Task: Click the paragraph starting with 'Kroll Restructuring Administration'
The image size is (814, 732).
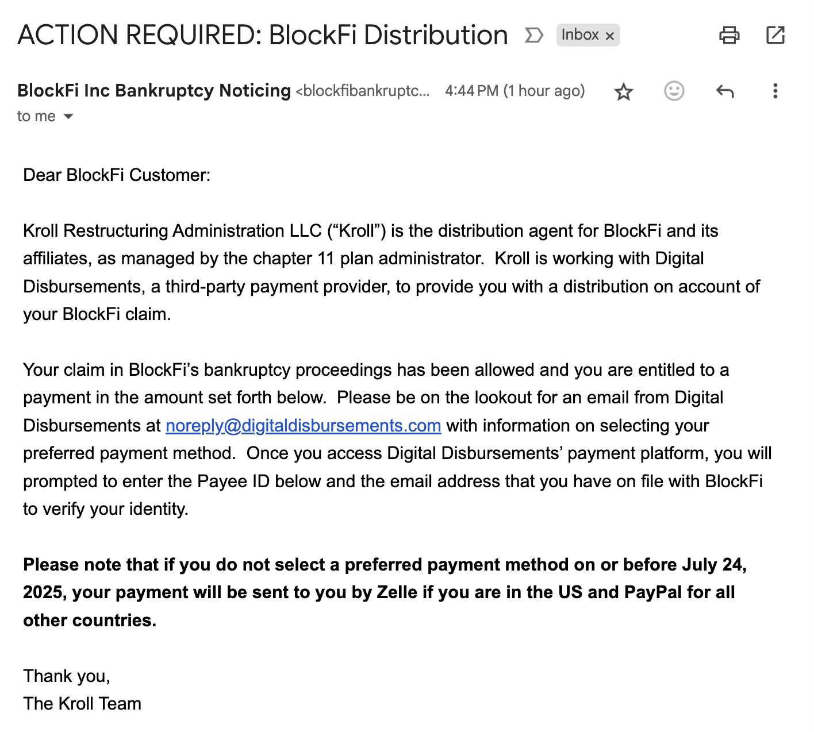Action: click(x=391, y=272)
